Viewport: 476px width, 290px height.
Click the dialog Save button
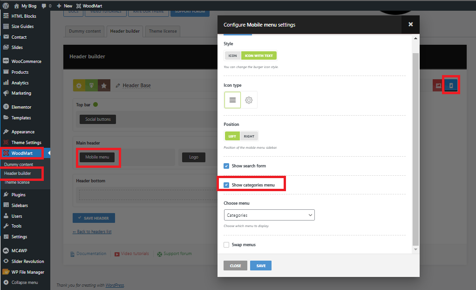click(x=261, y=266)
